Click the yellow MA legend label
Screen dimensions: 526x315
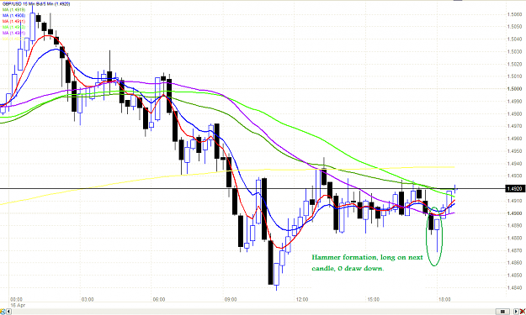point(13,39)
